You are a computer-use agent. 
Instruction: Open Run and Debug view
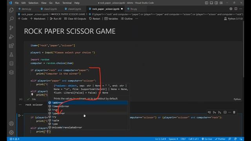(x=11, y=37)
